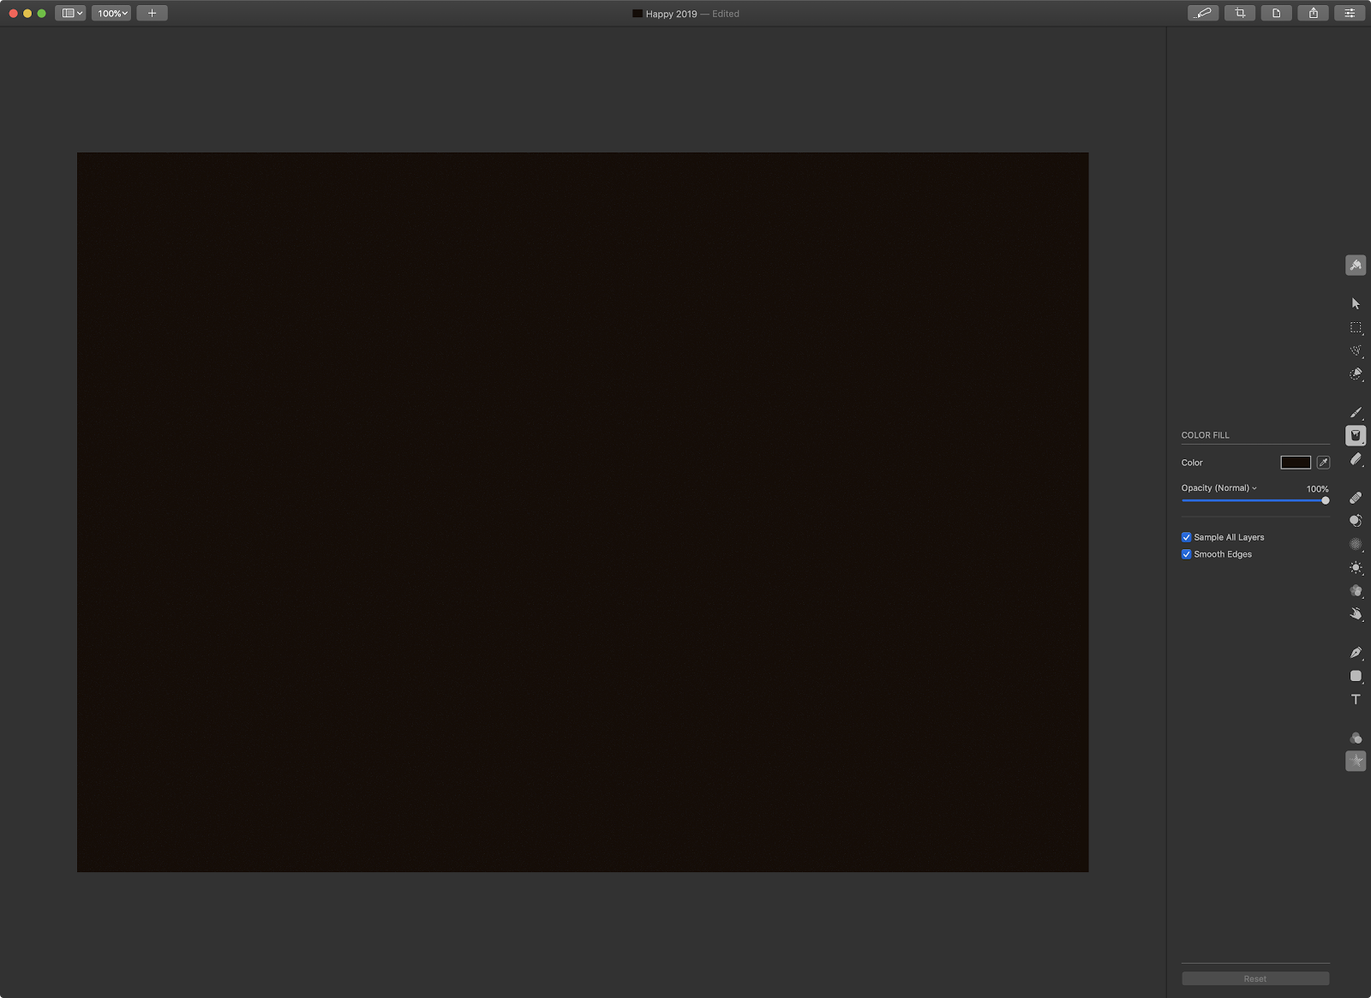Click the COLOR FILL panel heading
This screenshot has width=1371, height=998.
pyautogui.click(x=1205, y=435)
